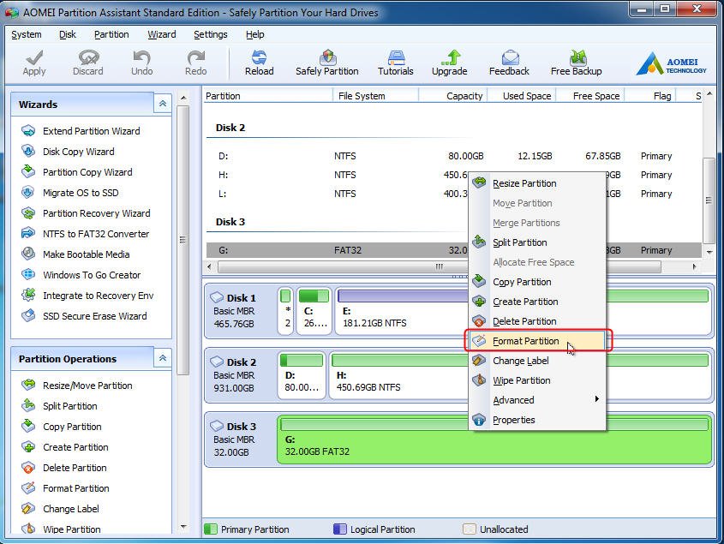Screen dimensions: 724x544
Task: Click Create Partition in Partition Operations panel
Action: [64, 447]
